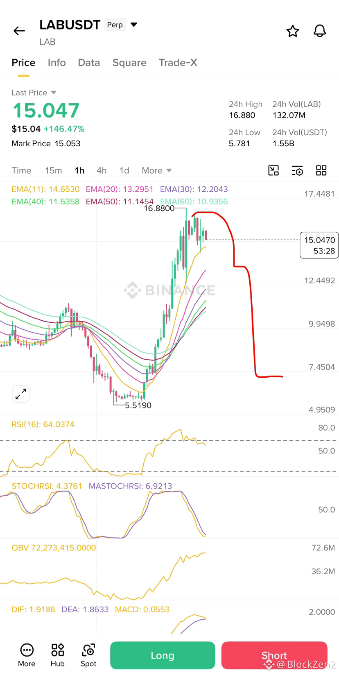Tap the DEA: 1.8633 label

click(85, 609)
